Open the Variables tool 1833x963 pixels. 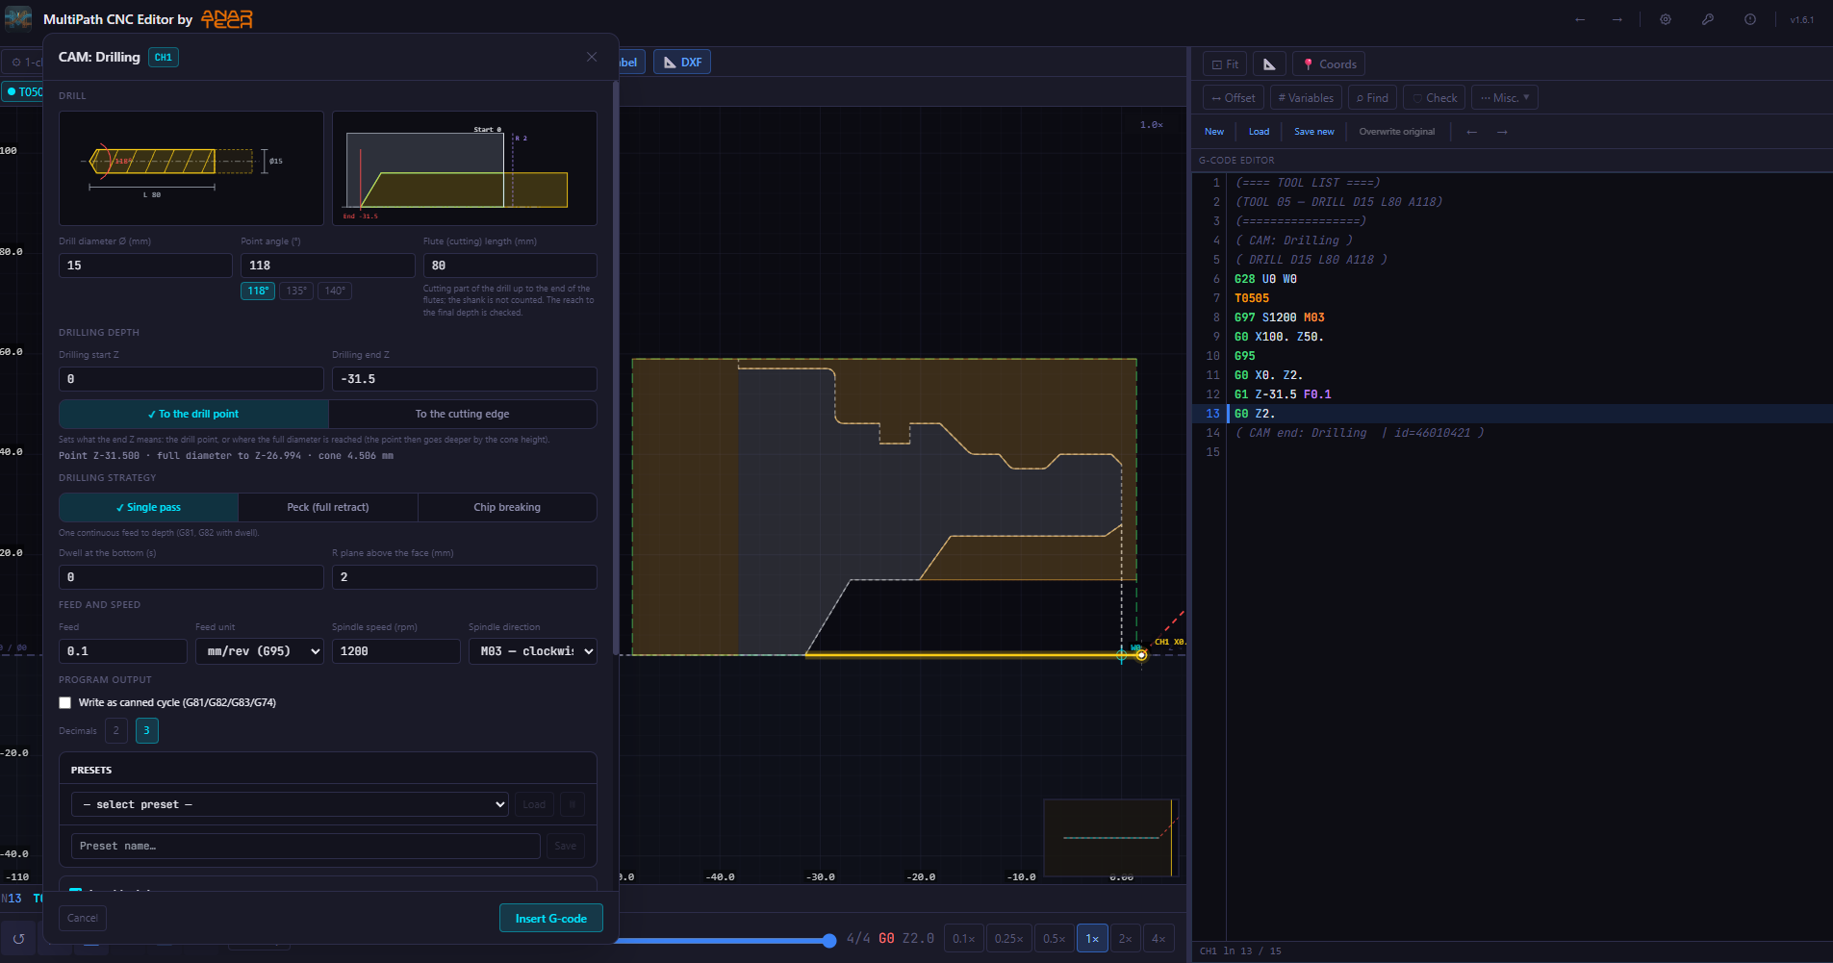[x=1306, y=98]
